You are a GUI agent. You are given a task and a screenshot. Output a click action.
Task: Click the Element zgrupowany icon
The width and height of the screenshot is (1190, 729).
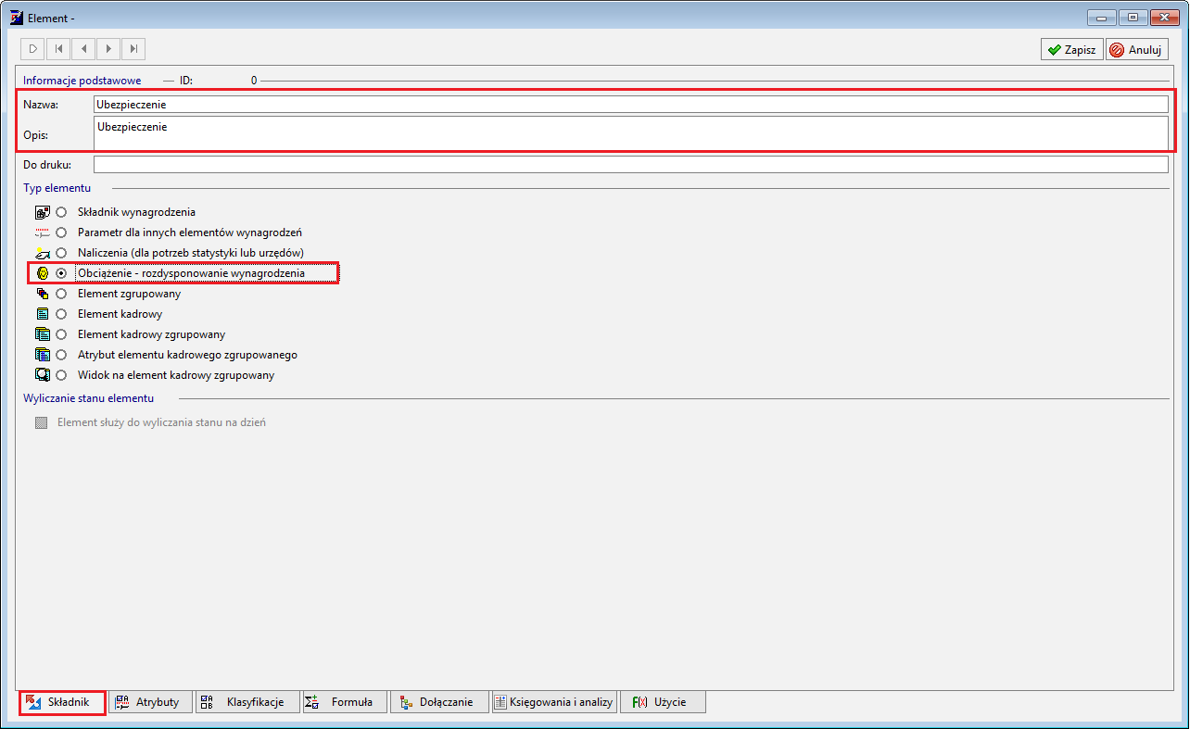pos(42,294)
